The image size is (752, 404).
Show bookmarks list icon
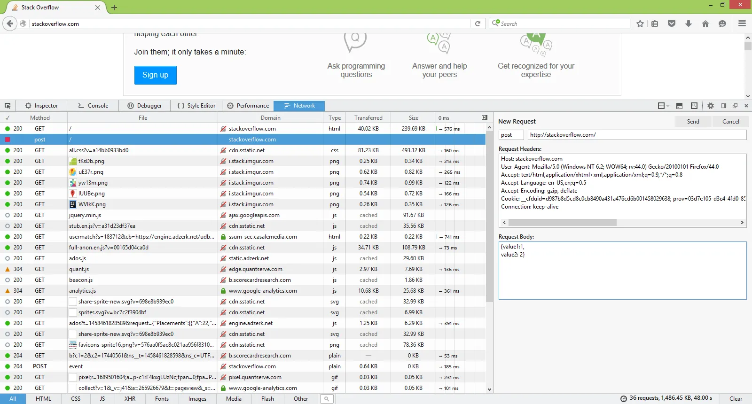coord(655,23)
